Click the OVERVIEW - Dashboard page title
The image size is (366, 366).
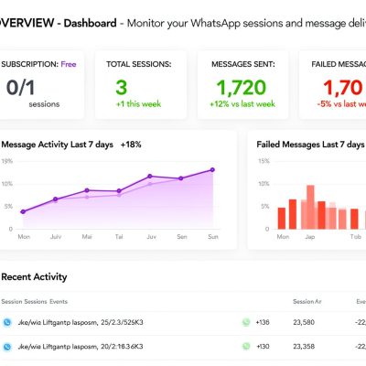point(59,23)
